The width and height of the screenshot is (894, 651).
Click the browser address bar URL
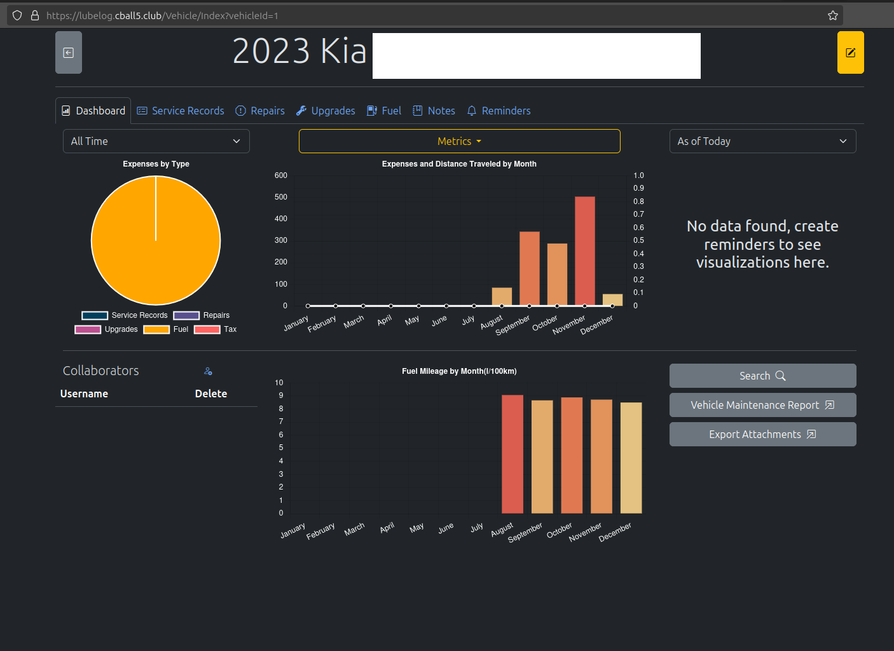coord(162,16)
